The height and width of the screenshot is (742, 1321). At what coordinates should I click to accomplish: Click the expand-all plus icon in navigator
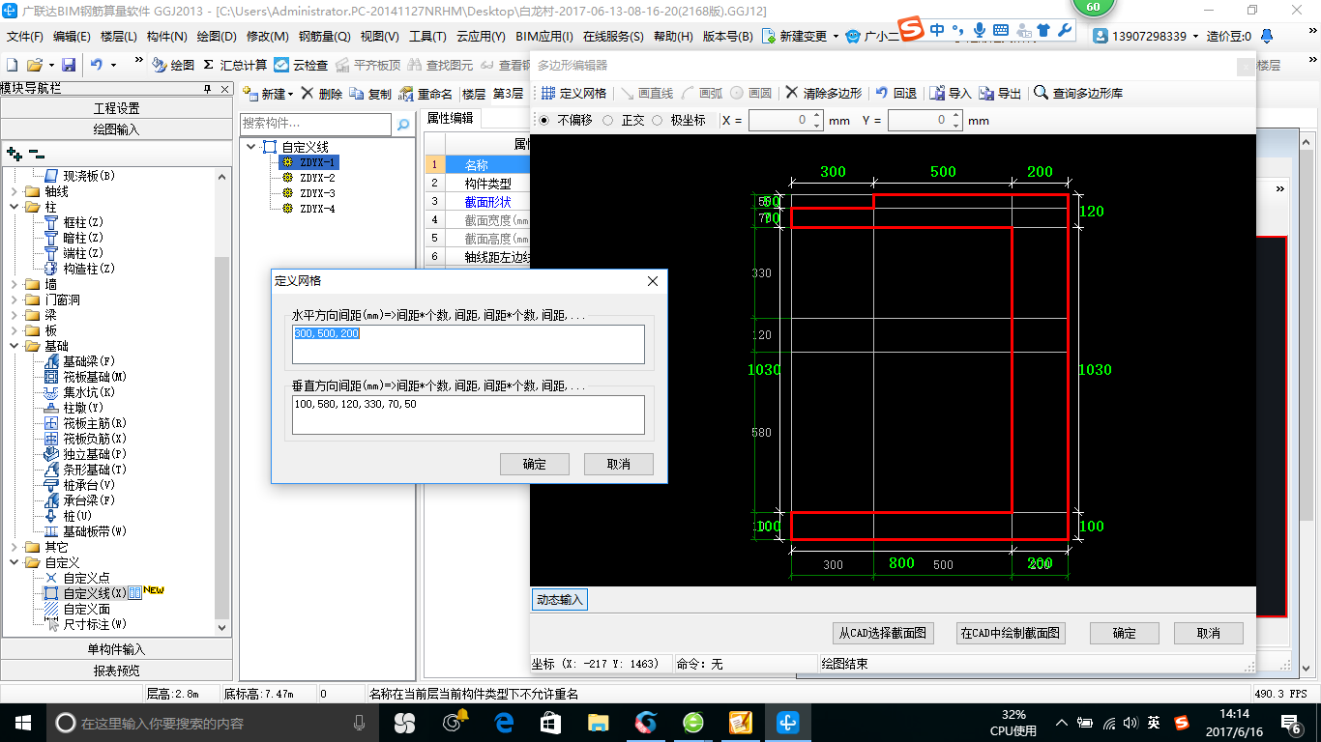(x=15, y=154)
